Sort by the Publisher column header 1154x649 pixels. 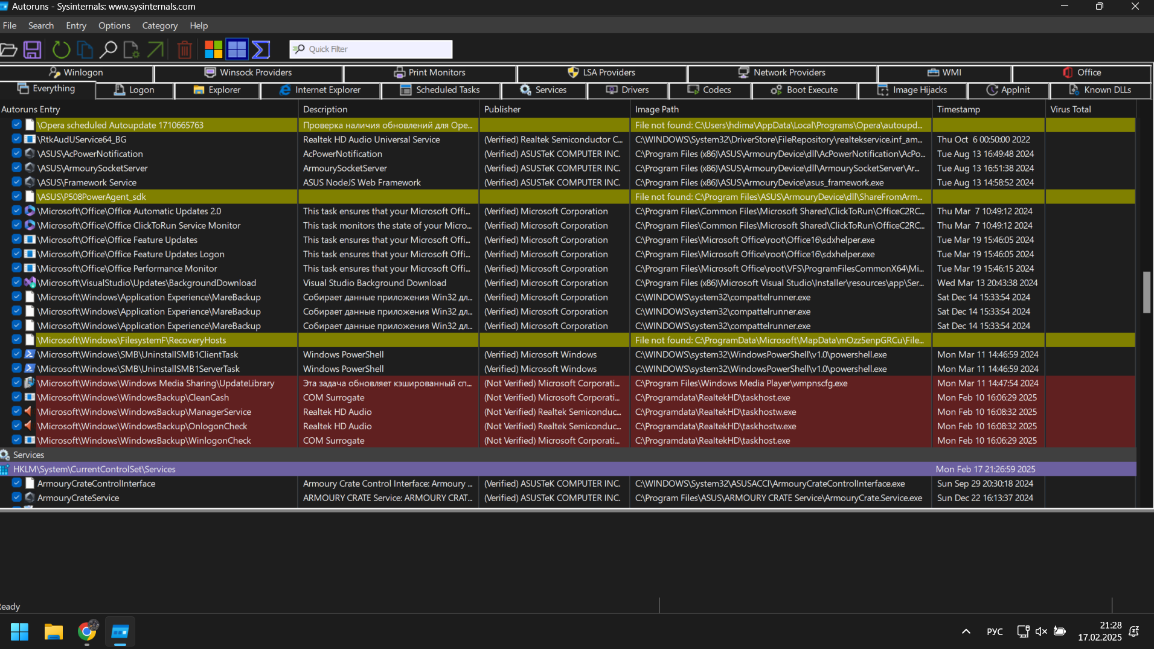554,109
